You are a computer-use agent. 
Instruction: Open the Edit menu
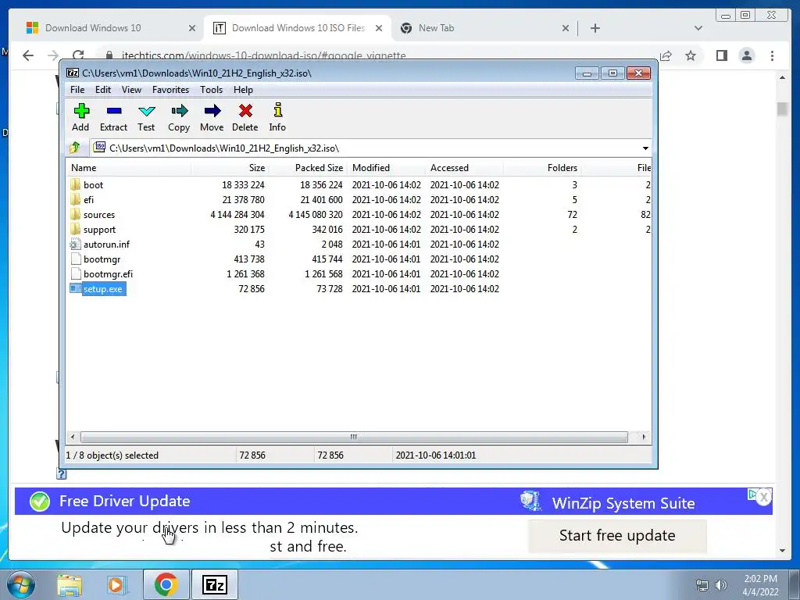[102, 90]
